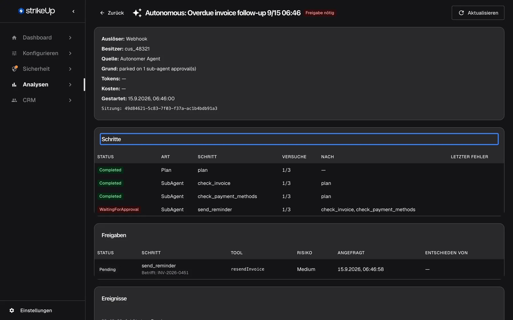Screen dimensions: 513x320
Task: Click the focused Schritte heading
Action: (299, 139)
